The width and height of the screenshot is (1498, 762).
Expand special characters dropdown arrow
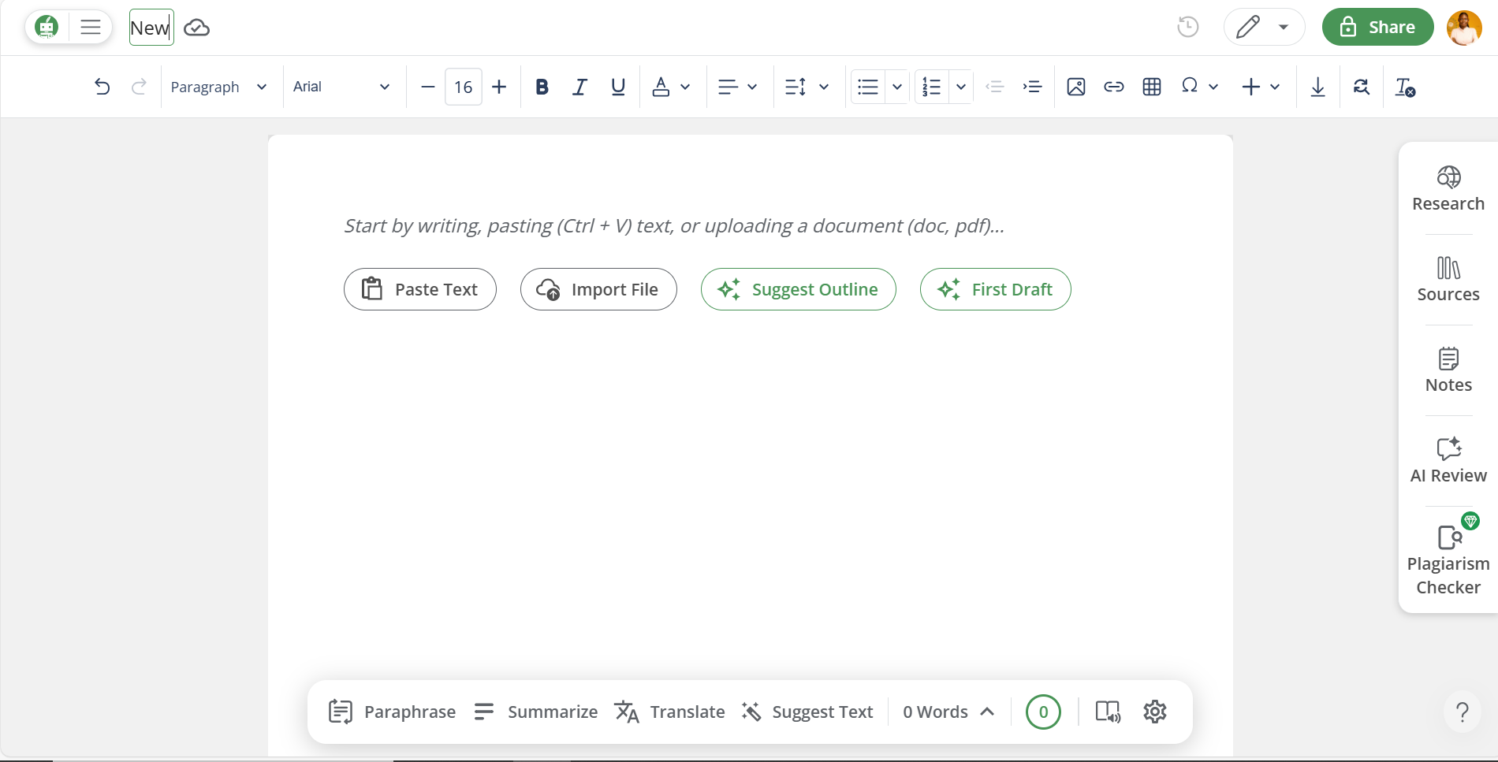(x=1213, y=87)
